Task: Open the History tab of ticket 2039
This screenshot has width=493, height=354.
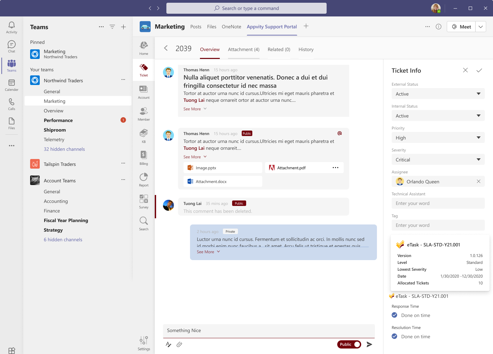Action: [306, 49]
